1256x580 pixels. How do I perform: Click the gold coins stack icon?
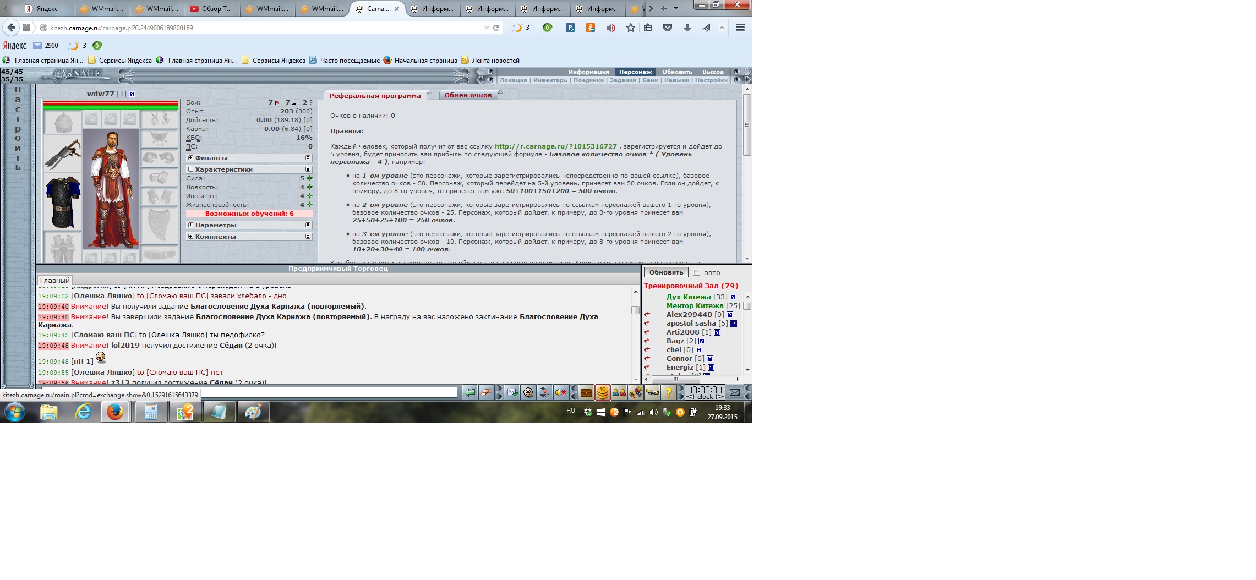(603, 392)
